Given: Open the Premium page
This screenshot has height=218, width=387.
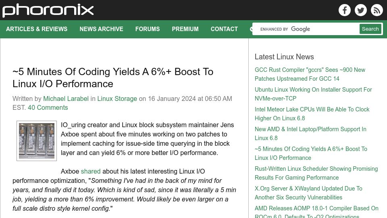Looking at the screenshot, I should (x=185, y=29).
